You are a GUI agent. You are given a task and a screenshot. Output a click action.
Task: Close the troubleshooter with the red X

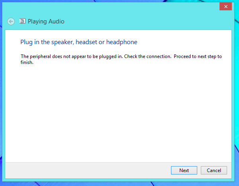point(225,6)
